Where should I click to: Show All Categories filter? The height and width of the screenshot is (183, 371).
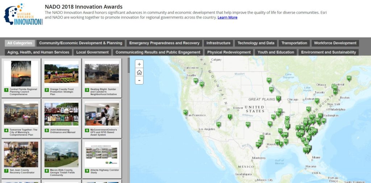[x=20, y=43]
